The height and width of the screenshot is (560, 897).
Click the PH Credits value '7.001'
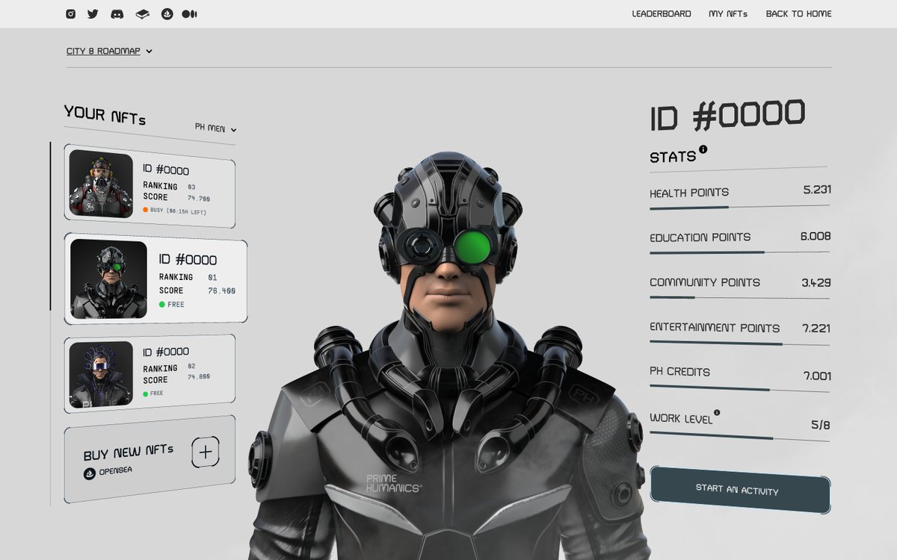pos(817,376)
